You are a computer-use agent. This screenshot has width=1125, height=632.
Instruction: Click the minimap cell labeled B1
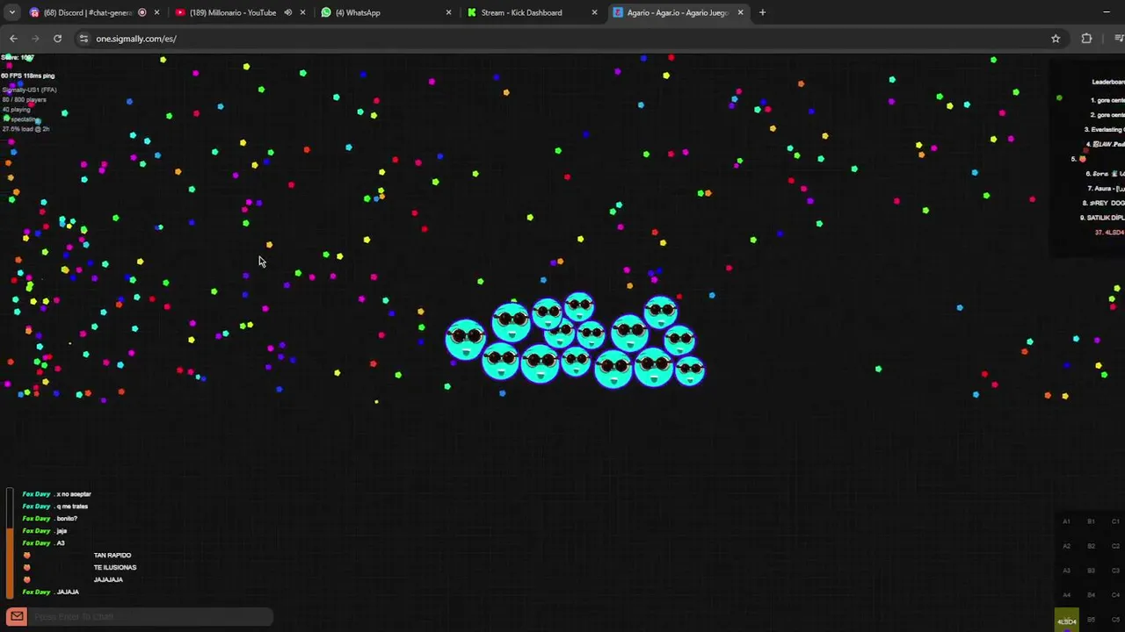pyautogui.click(x=1091, y=521)
